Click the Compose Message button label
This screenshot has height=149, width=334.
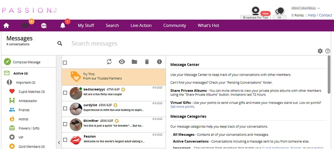pyautogui.click(x=27, y=62)
